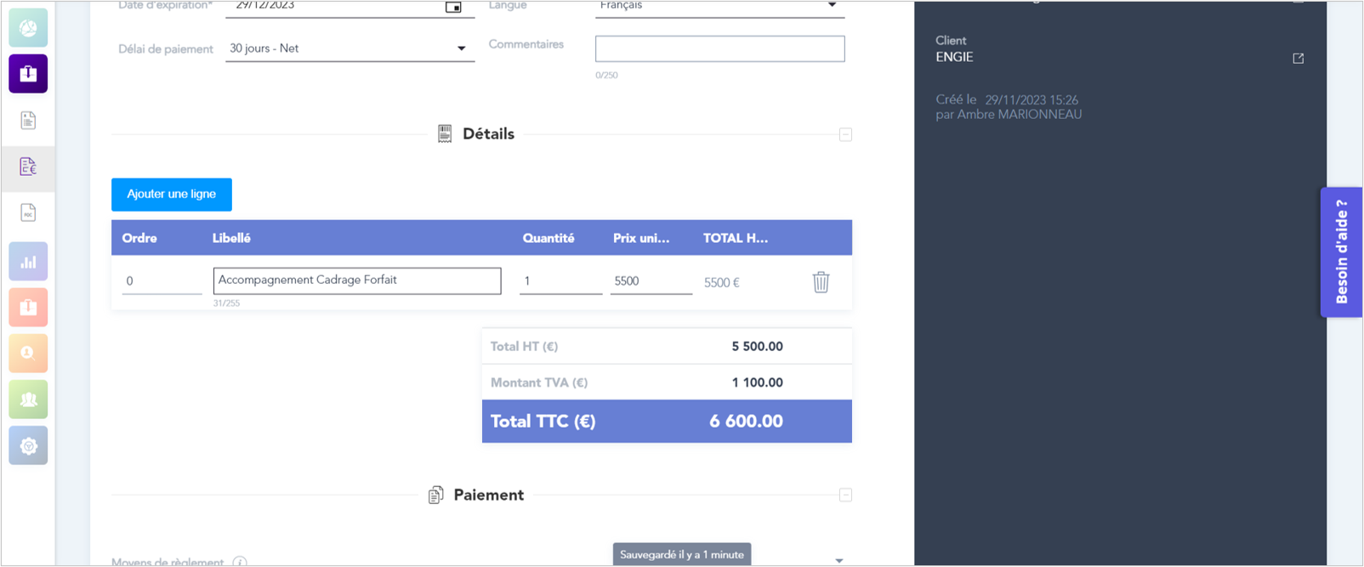Open the Langue dropdown
Screen dimensions: 1364x567
pyautogui.click(x=832, y=6)
